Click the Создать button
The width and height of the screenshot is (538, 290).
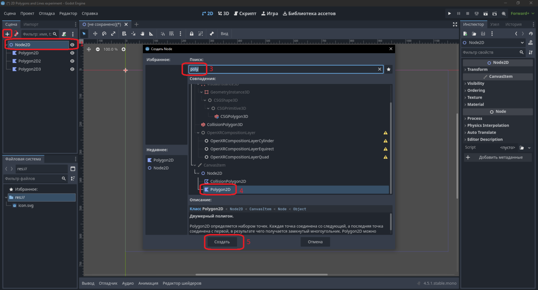[222, 242]
